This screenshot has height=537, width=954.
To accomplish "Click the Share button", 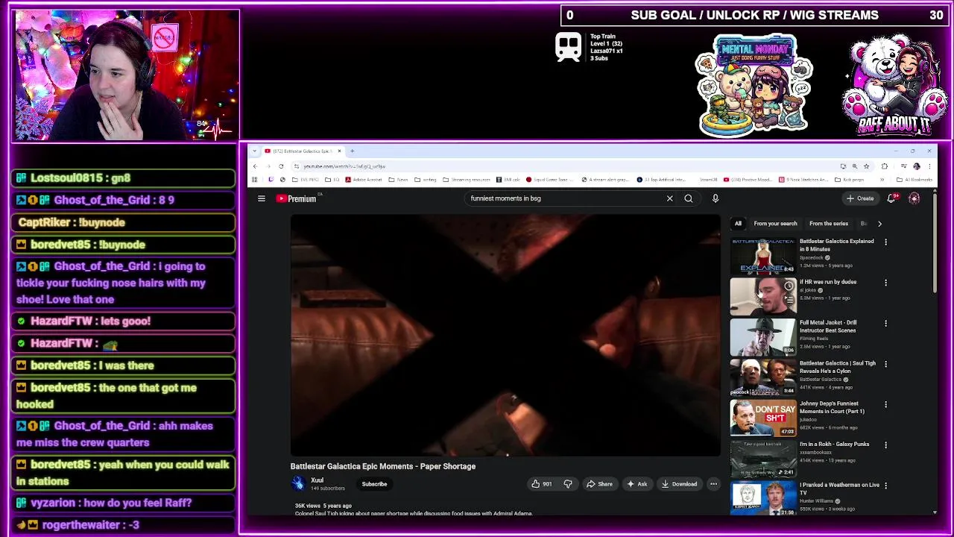I will pyautogui.click(x=599, y=484).
